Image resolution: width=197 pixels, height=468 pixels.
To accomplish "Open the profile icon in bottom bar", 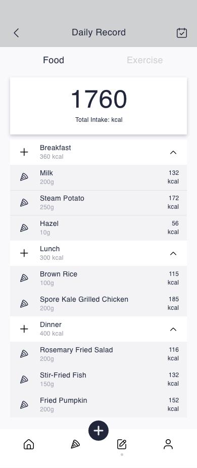I will tap(168, 444).
